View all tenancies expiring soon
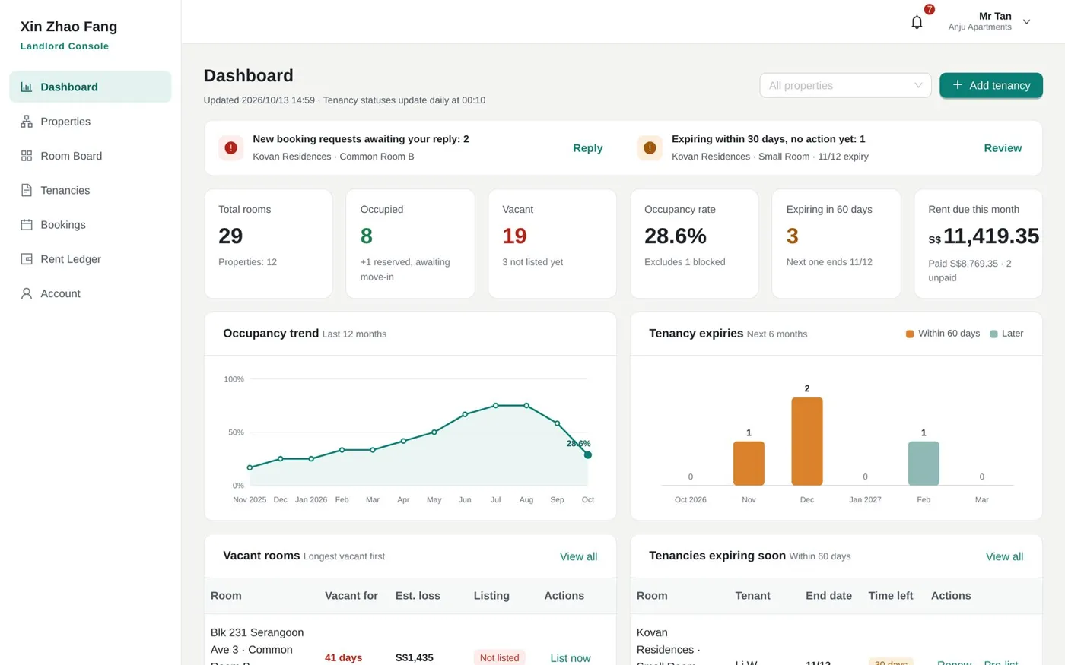 1004,556
